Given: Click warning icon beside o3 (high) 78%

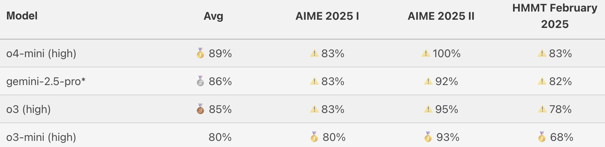Looking at the screenshot, I should [x=542, y=109].
